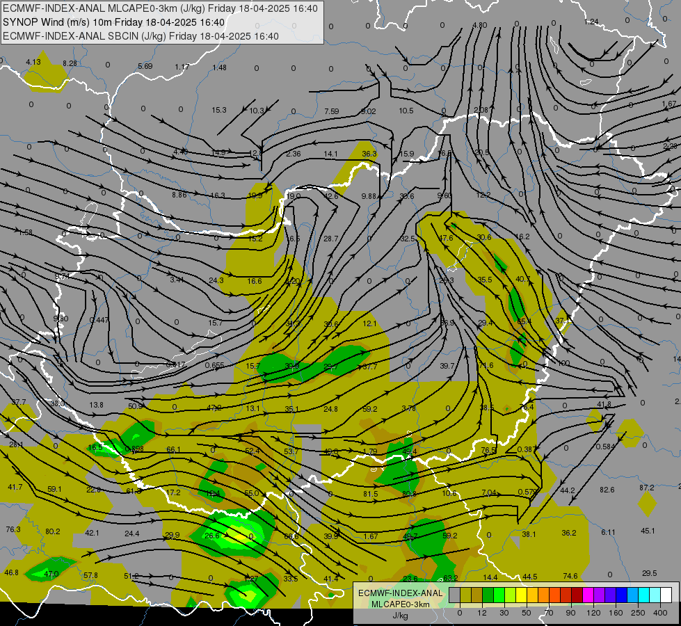Click the 50 tick label in legend
The height and width of the screenshot is (626, 681).
527,613
